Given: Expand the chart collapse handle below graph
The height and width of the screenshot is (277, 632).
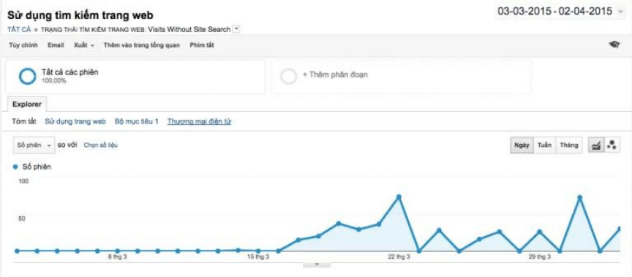Looking at the screenshot, I should point(317,265).
